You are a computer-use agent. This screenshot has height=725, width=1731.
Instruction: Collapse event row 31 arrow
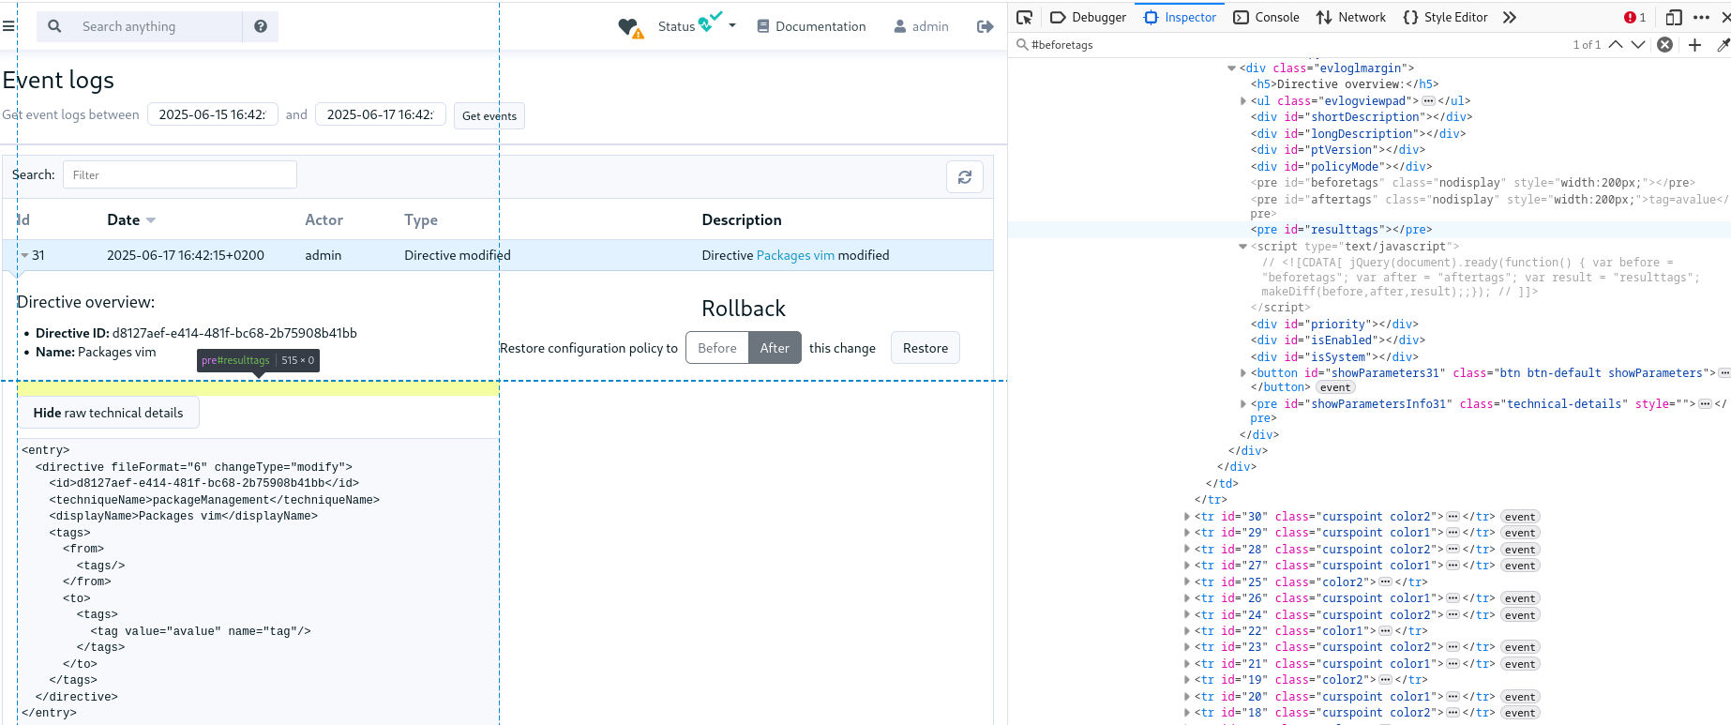pyautogui.click(x=24, y=255)
